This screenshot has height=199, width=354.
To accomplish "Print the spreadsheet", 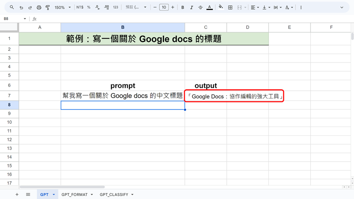I will (39, 7).
